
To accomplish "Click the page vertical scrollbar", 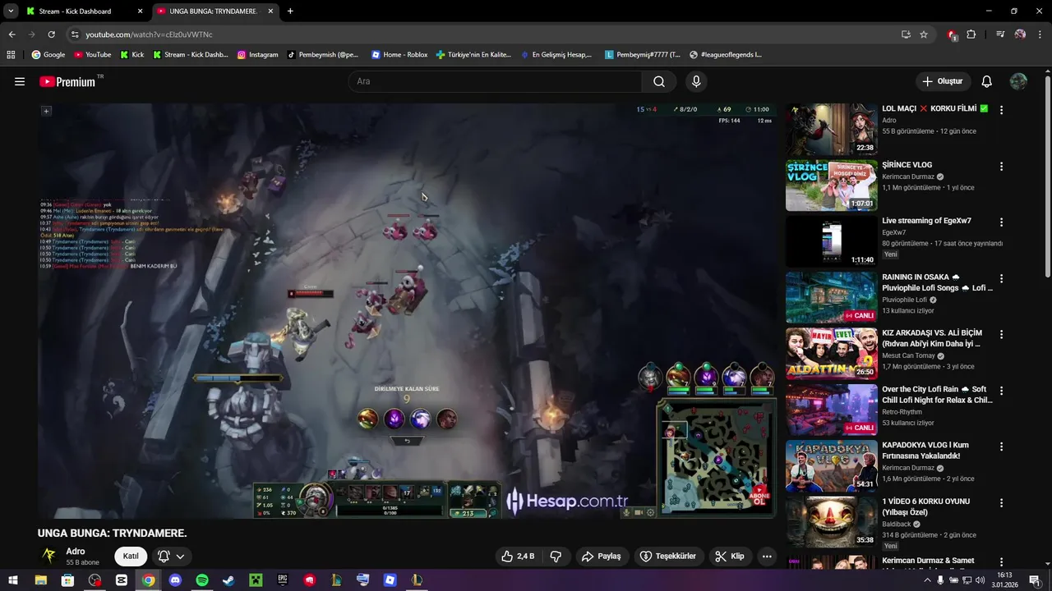I will point(1048,176).
